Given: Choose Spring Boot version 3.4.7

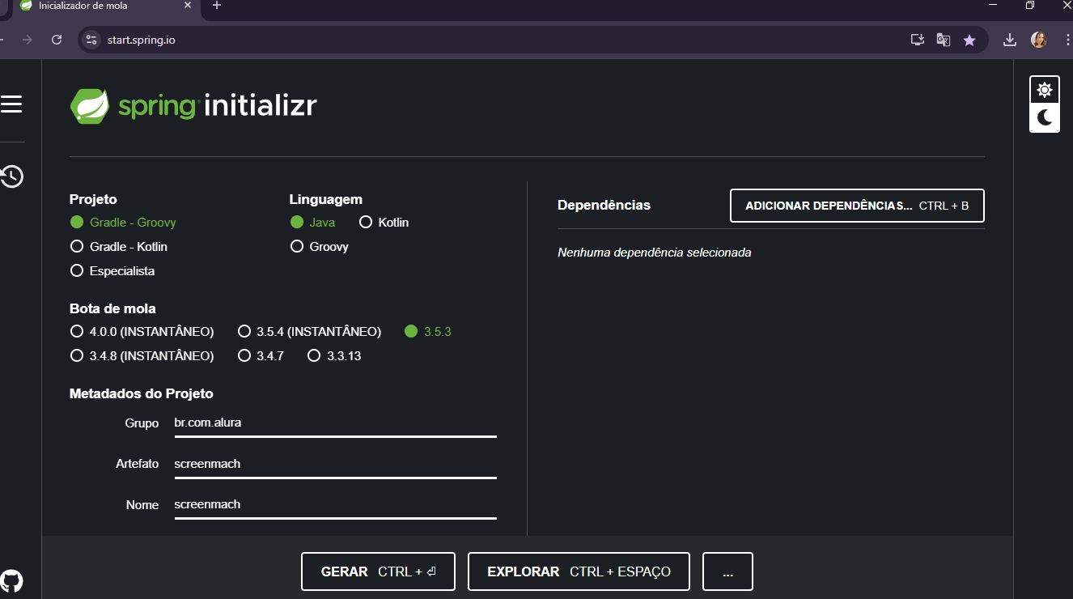Looking at the screenshot, I should [x=261, y=355].
